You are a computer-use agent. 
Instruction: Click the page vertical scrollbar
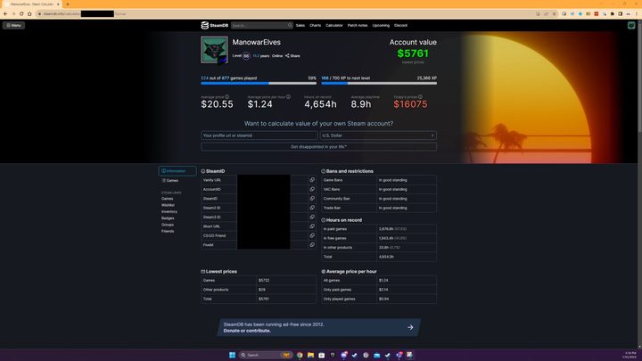click(639, 185)
